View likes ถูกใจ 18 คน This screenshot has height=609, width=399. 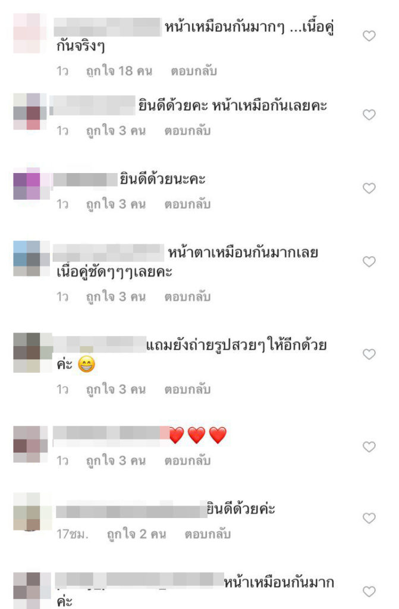coord(119,71)
